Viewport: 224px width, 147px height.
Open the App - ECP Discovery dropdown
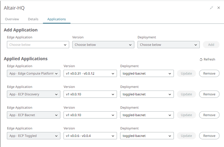(33, 94)
